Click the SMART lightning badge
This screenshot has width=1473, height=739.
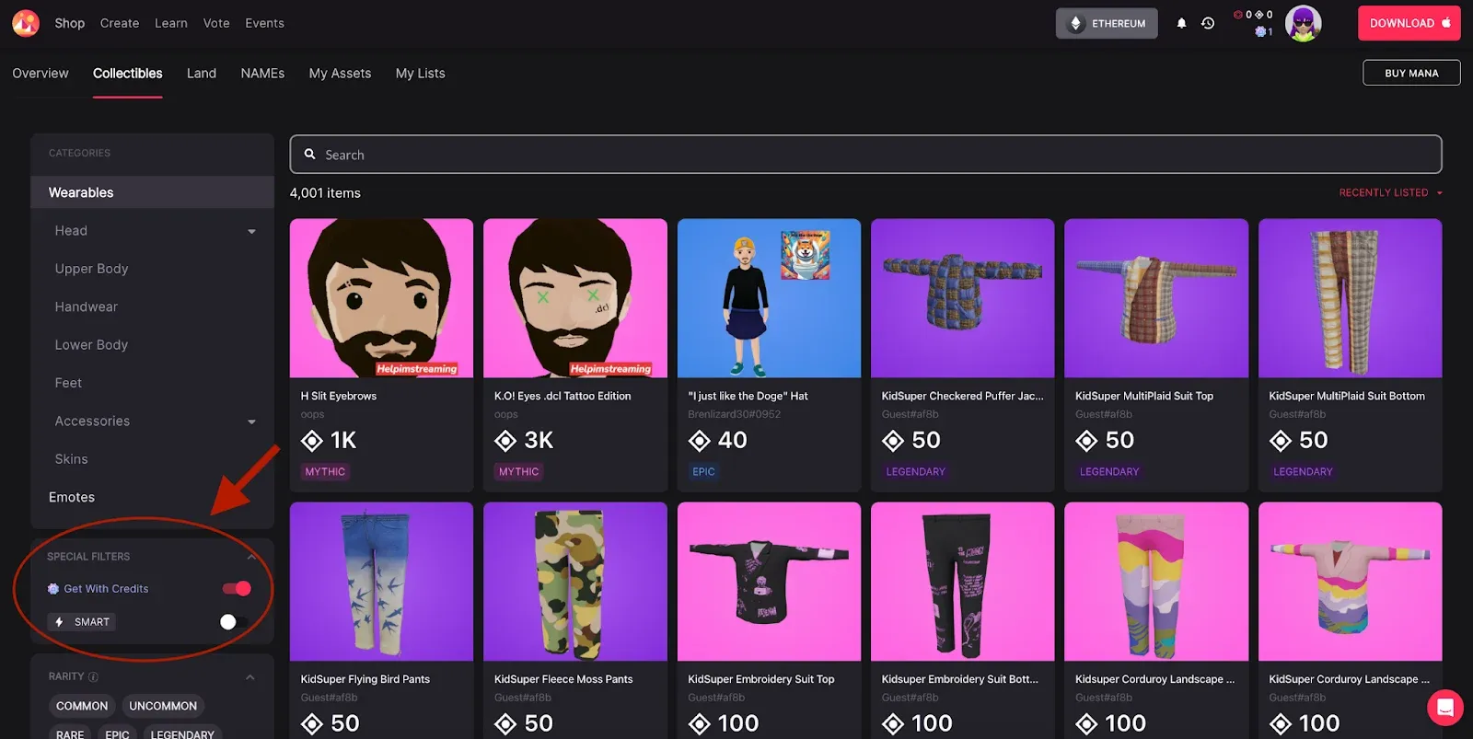pyautogui.click(x=82, y=622)
